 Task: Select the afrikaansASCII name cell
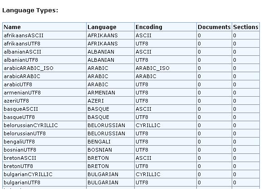(44, 35)
